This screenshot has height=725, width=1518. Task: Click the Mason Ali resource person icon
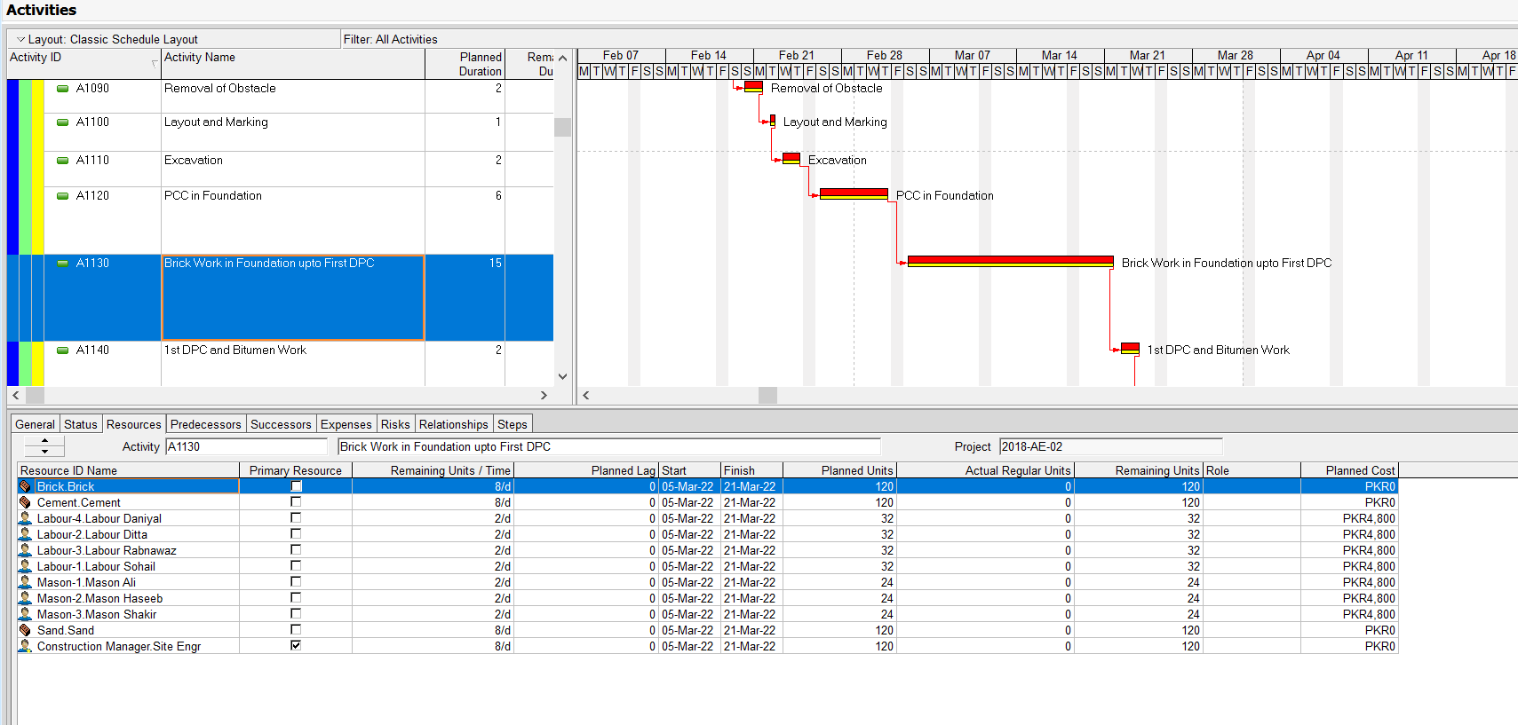coord(25,582)
